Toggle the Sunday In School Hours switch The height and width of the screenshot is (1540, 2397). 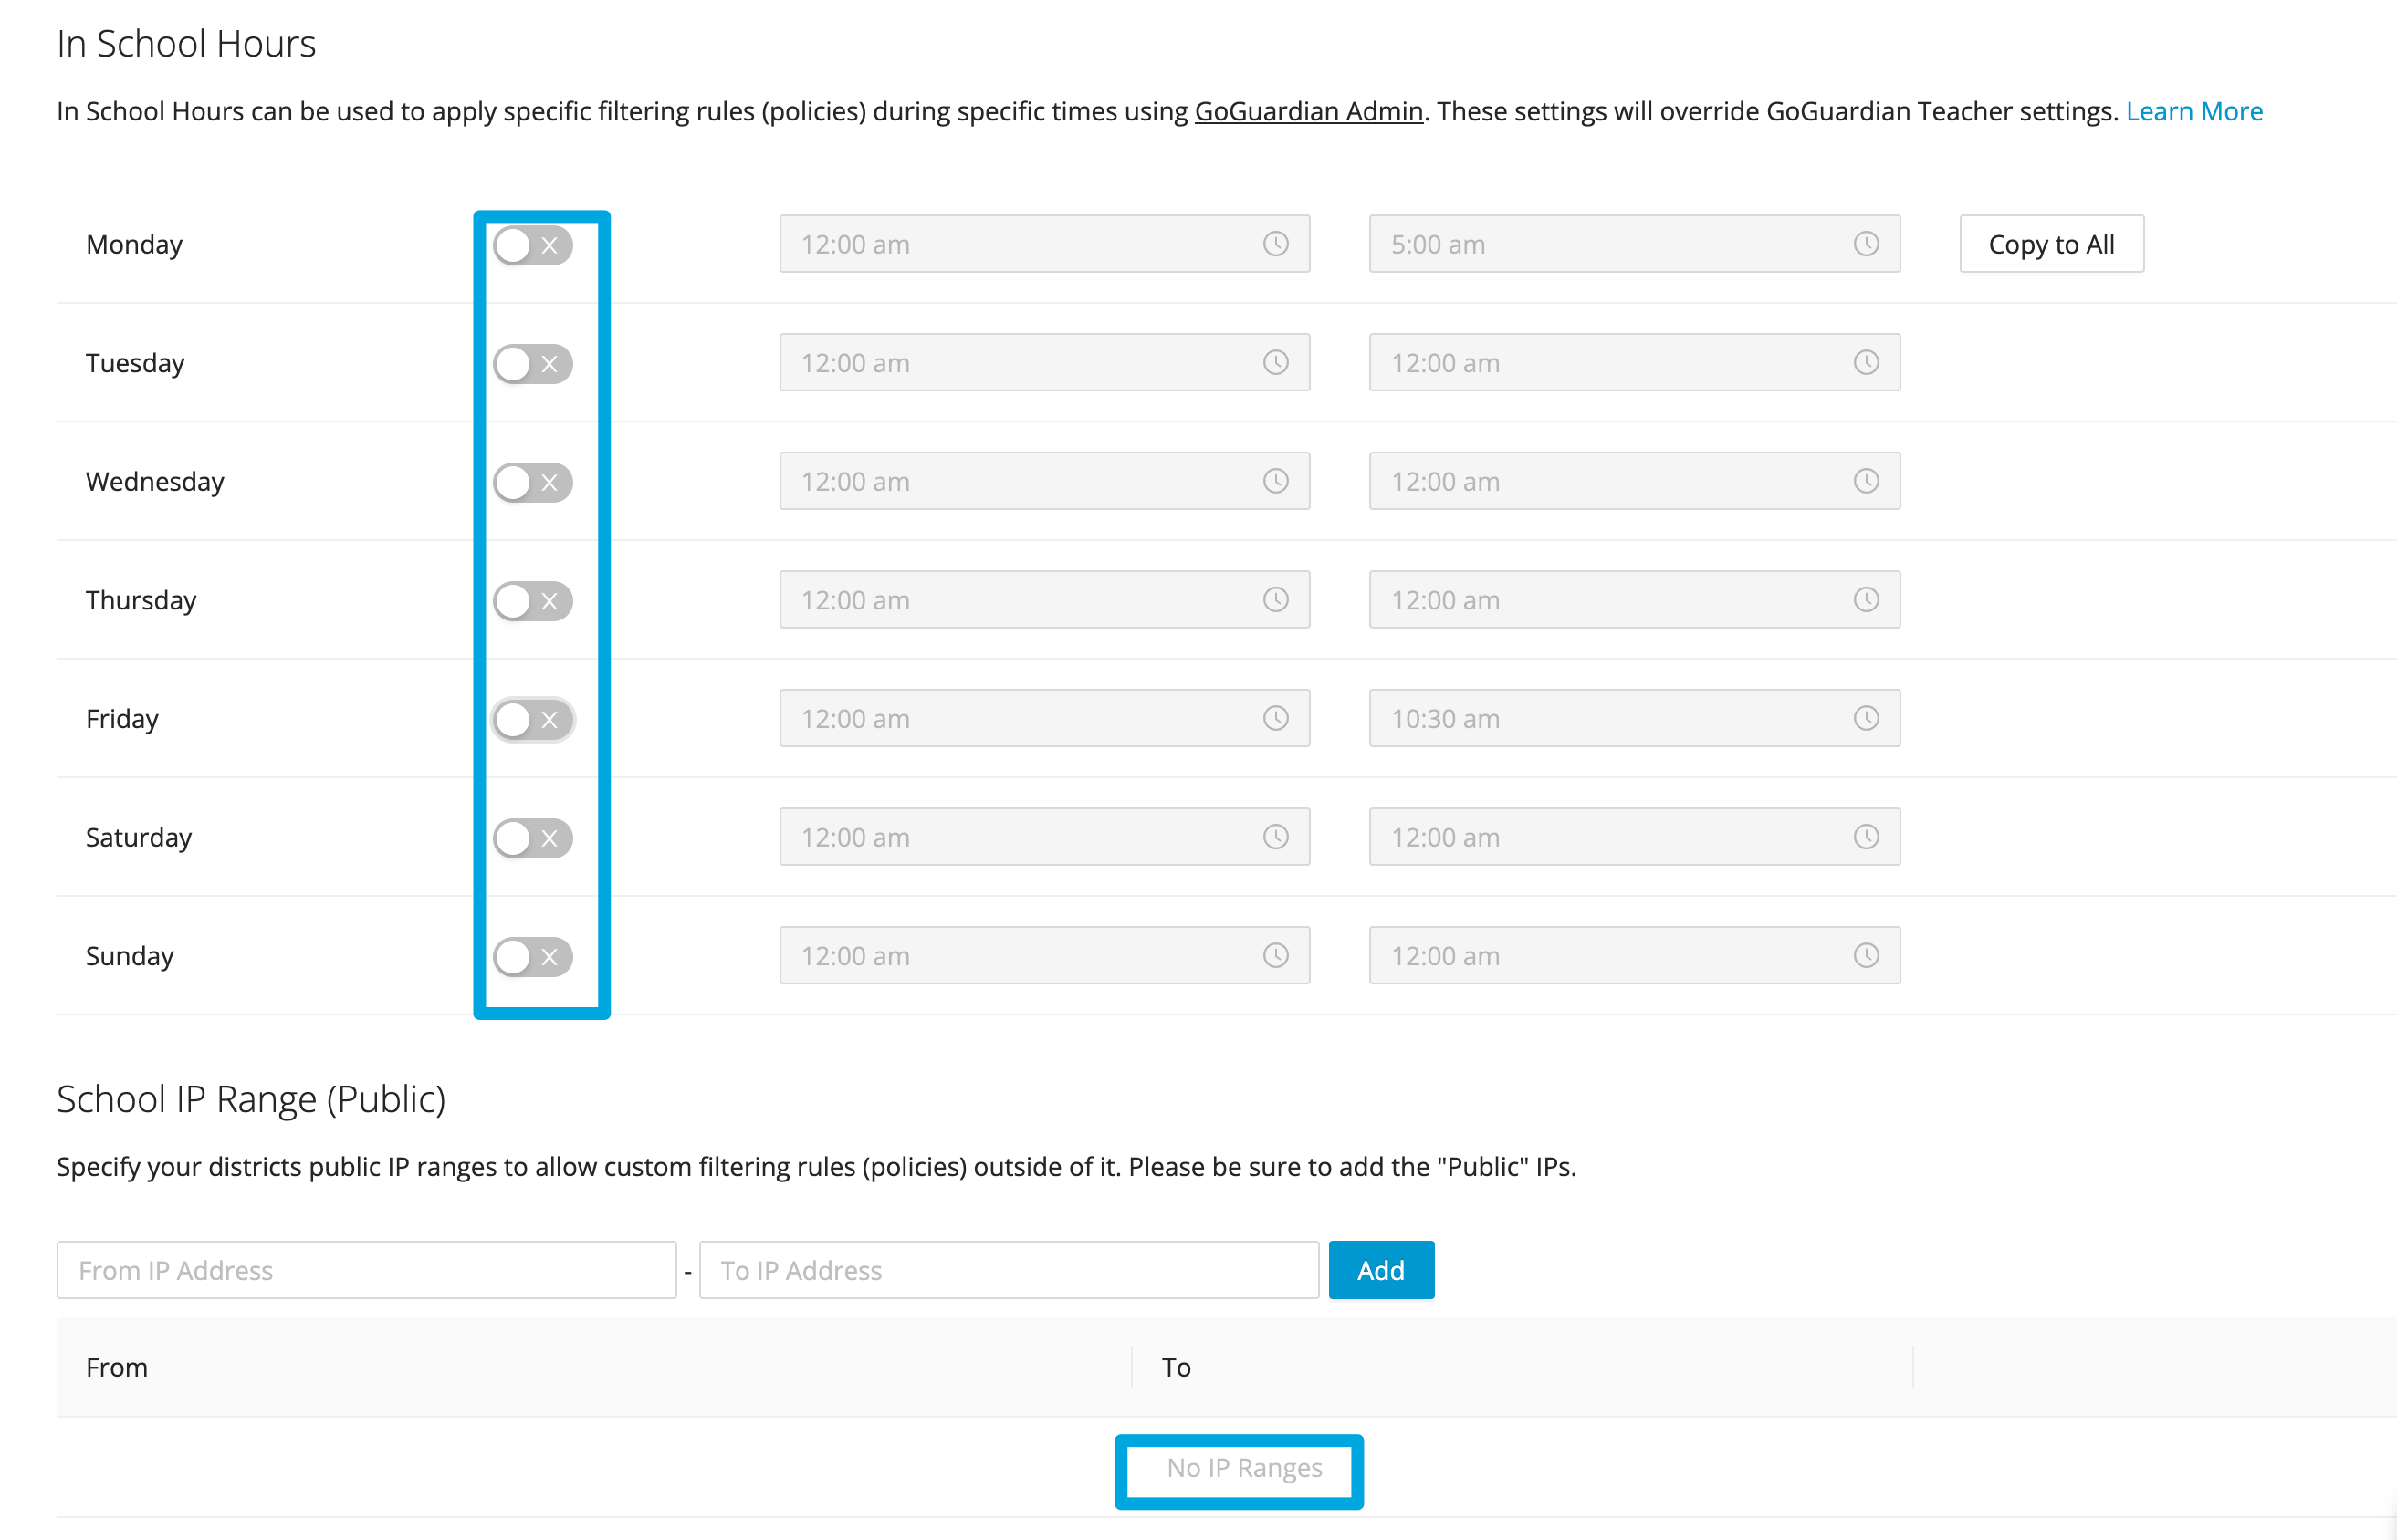coord(533,955)
